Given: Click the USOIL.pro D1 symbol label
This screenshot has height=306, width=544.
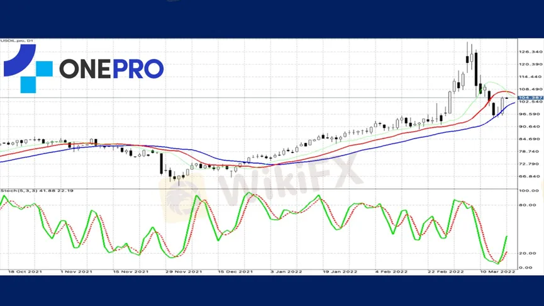Looking at the screenshot, I should pyautogui.click(x=17, y=42).
